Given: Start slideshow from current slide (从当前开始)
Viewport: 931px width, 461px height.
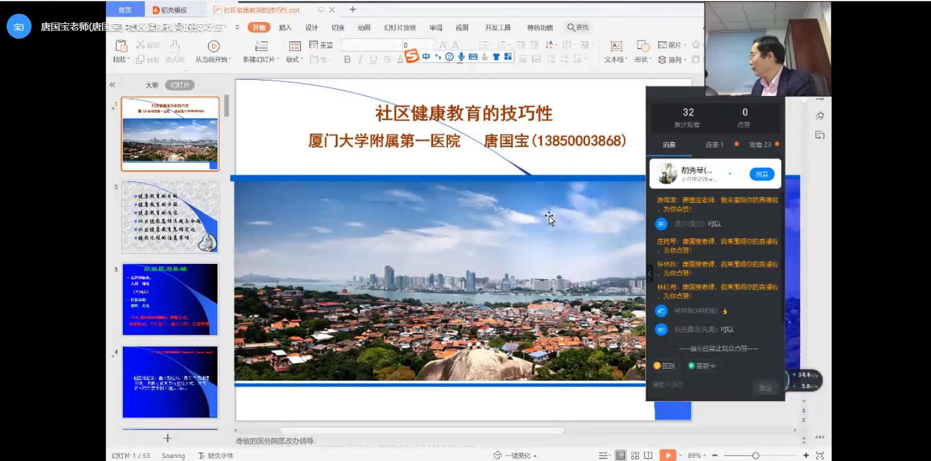Looking at the screenshot, I should click(213, 46).
